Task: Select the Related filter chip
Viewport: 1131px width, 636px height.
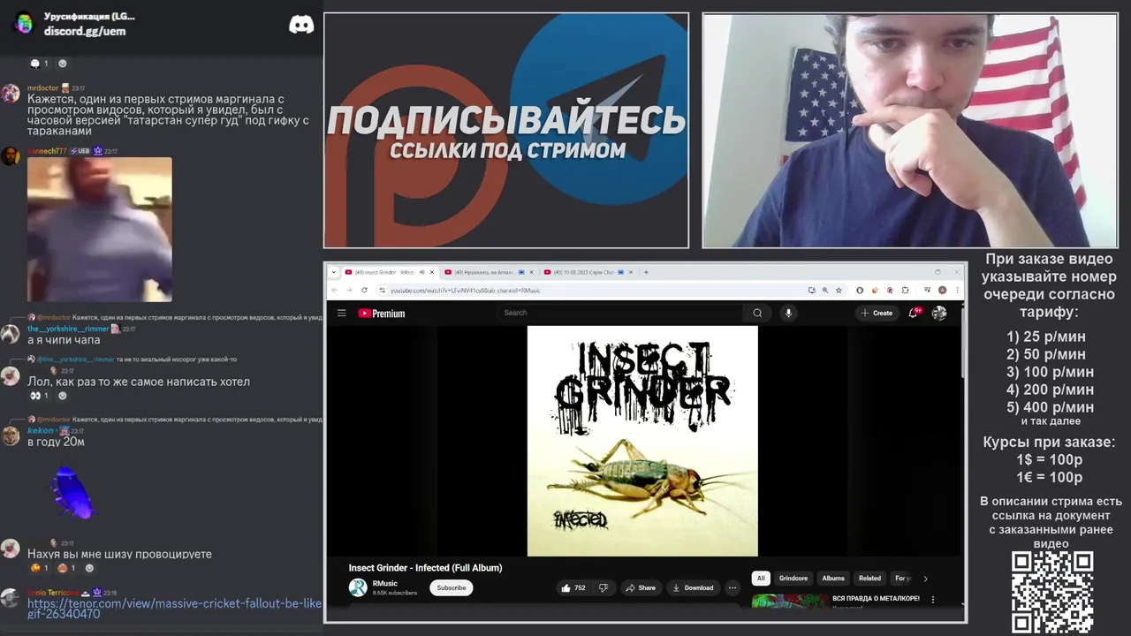Action: [x=870, y=579]
